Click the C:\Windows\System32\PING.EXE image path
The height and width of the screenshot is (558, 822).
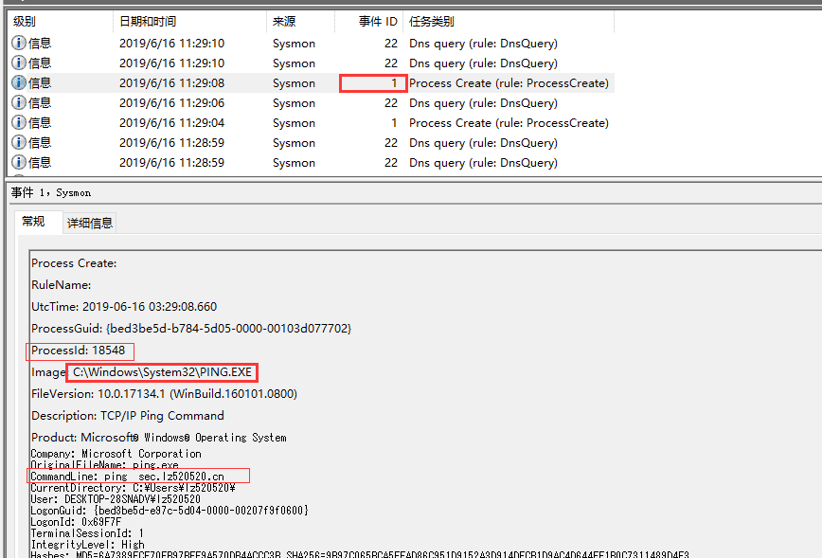click(x=162, y=372)
